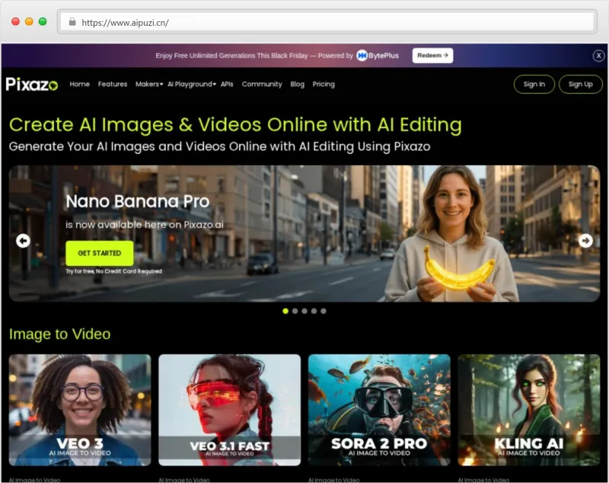Image resolution: width=609 pixels, height=483 pixels.
Task: Open the KLING AI image-to-video thumbnail
Action: [529, 410]
